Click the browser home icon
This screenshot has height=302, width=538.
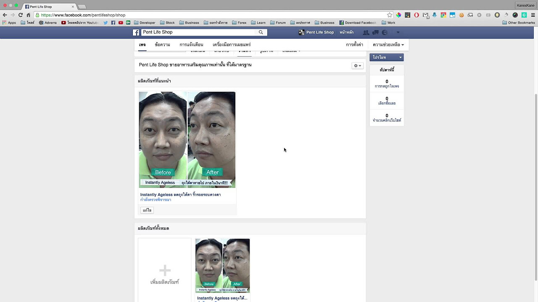tap(29, 15)
